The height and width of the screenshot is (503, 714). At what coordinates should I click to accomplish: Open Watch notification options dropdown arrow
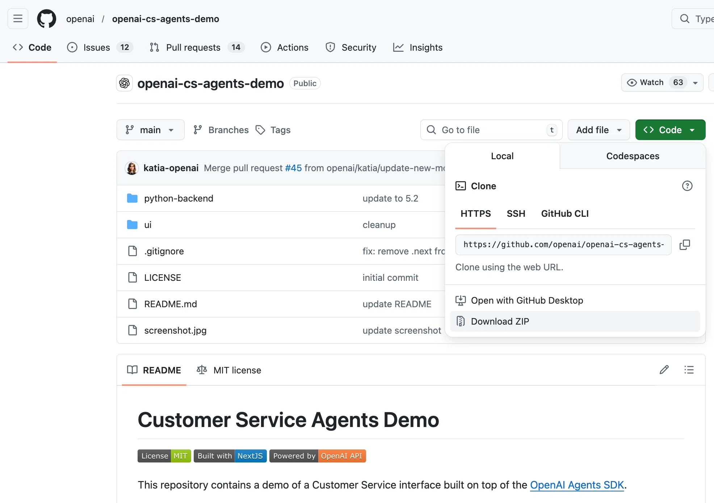pyautogui.click(x=696, y=83)
